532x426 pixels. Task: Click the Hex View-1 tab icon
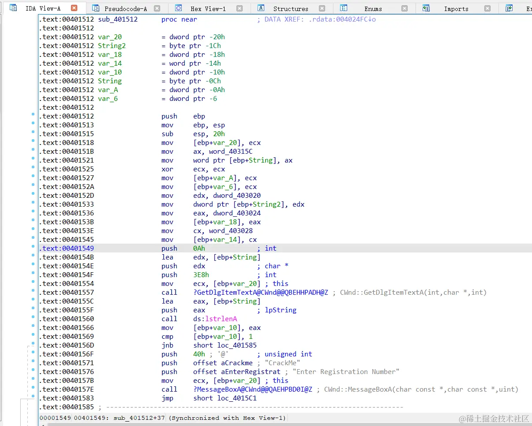point(178,8)
